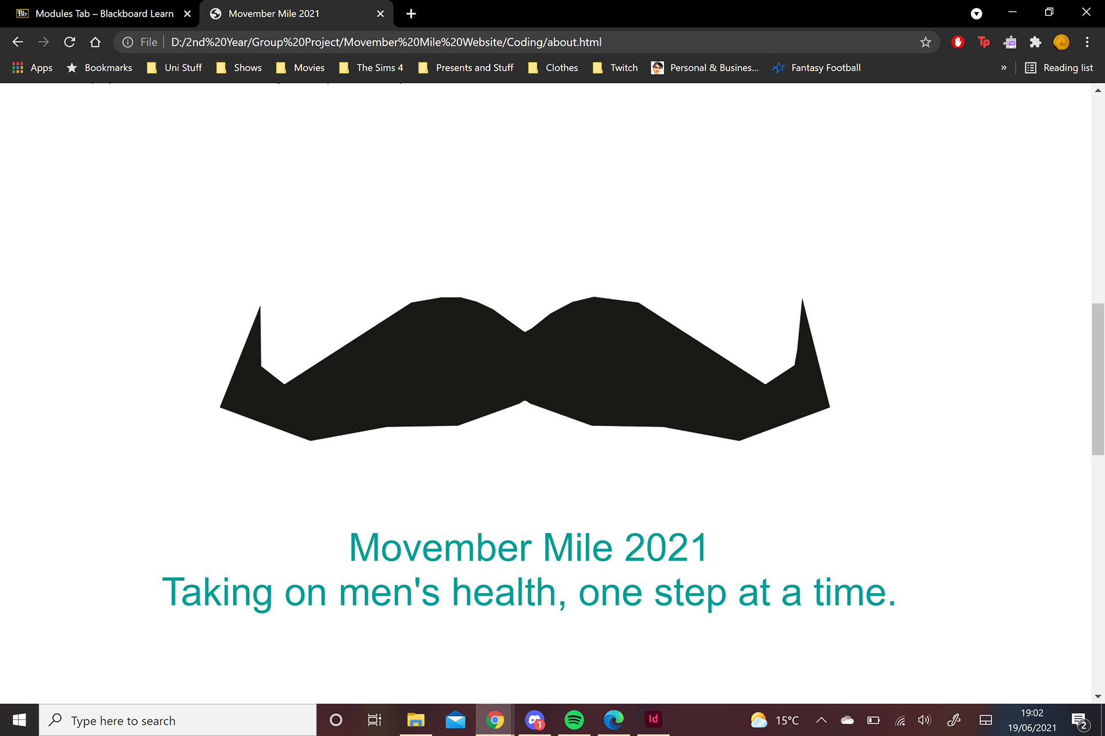Screen dimensions: 1105x736
Task: Reload the current page
Action: coord(70,42)
